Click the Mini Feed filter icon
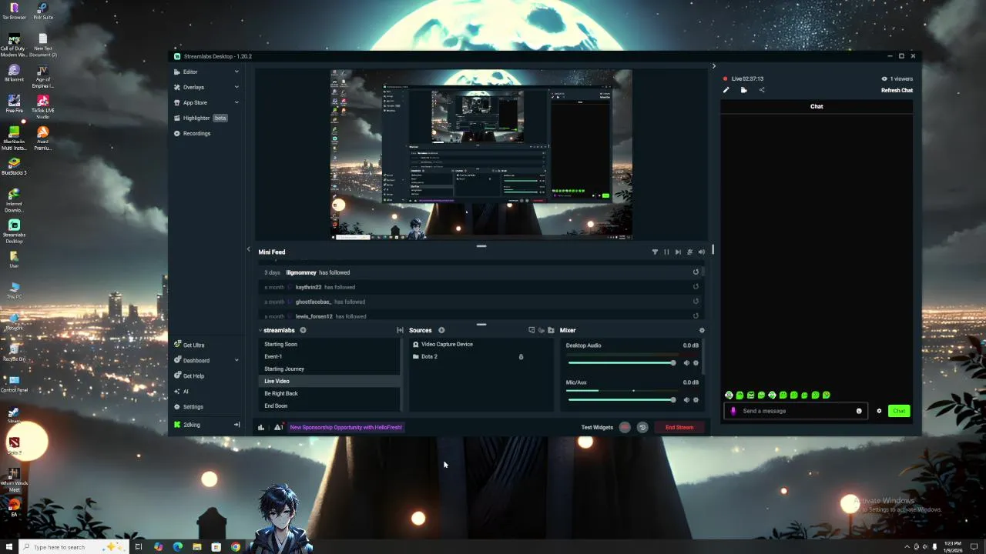This screenshot has height=554, width=986. tap(655, 252)
